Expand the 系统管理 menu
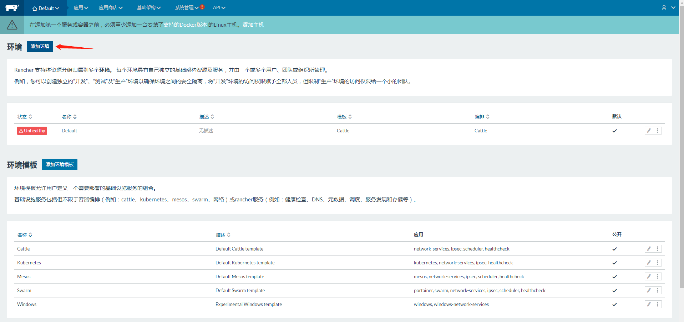 [187, 7]
